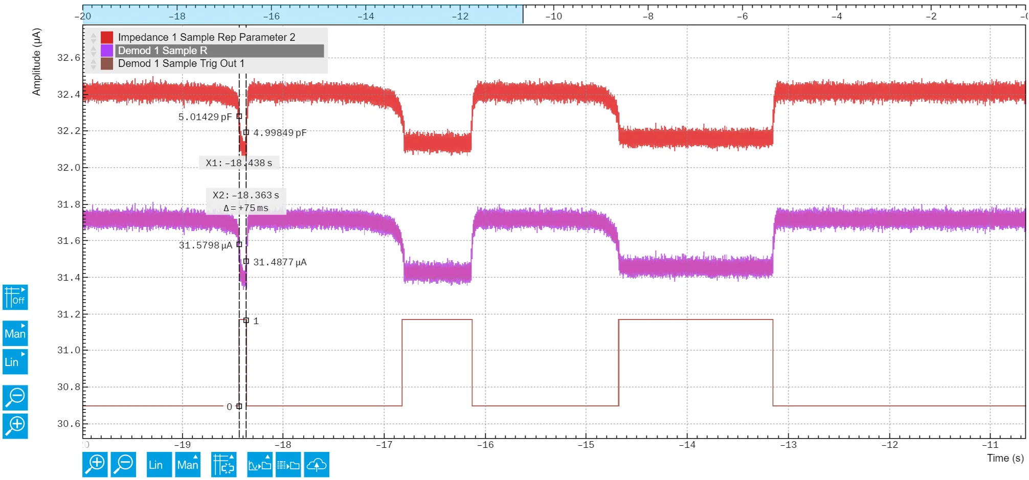Click the horizontal axis Man scaling button
The width and height of the screenshot is (1029, 480).
[188, 464]
